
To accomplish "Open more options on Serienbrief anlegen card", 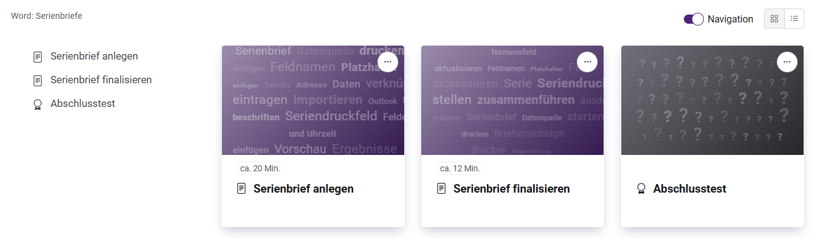I will tap(388, 62).
